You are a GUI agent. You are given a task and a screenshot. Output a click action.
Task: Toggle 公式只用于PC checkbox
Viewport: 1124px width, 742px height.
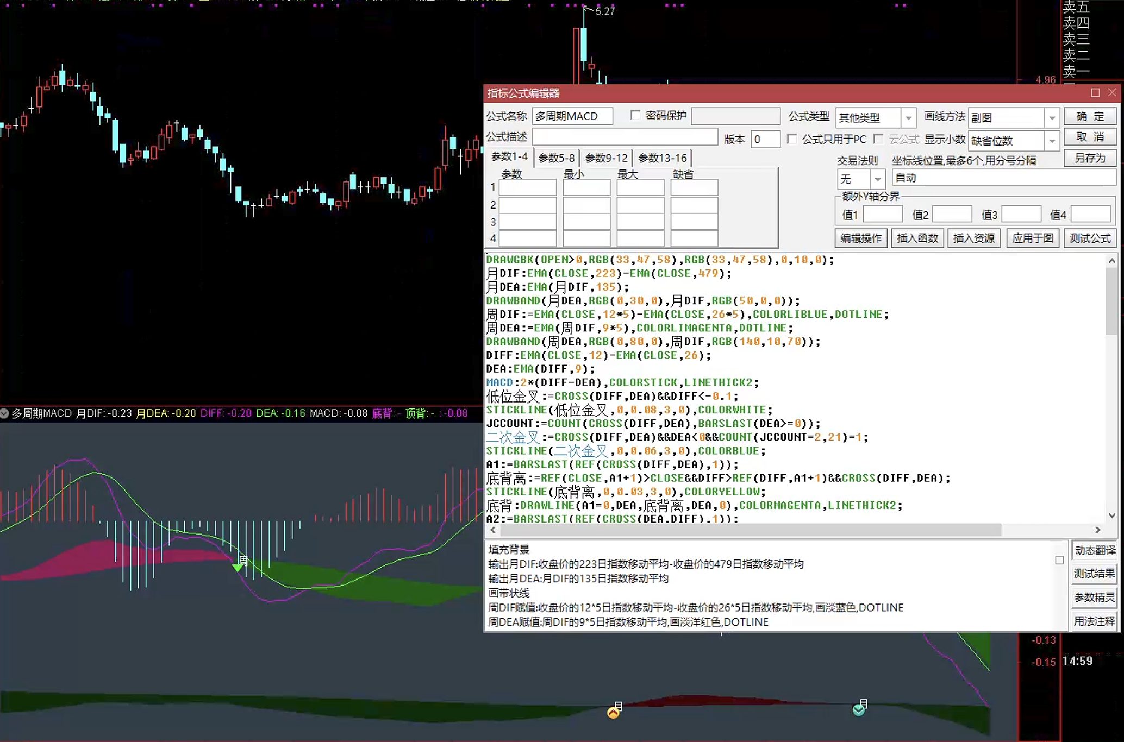(x=792, y=139)
